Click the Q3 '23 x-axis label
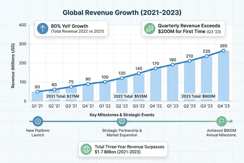This screenshot has width=244, height=163. tap(207, 106)
